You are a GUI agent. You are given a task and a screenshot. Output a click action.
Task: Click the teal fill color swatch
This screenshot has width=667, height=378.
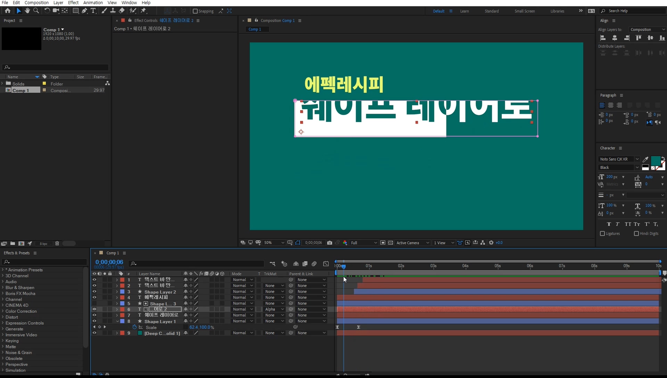coord(655,161)
